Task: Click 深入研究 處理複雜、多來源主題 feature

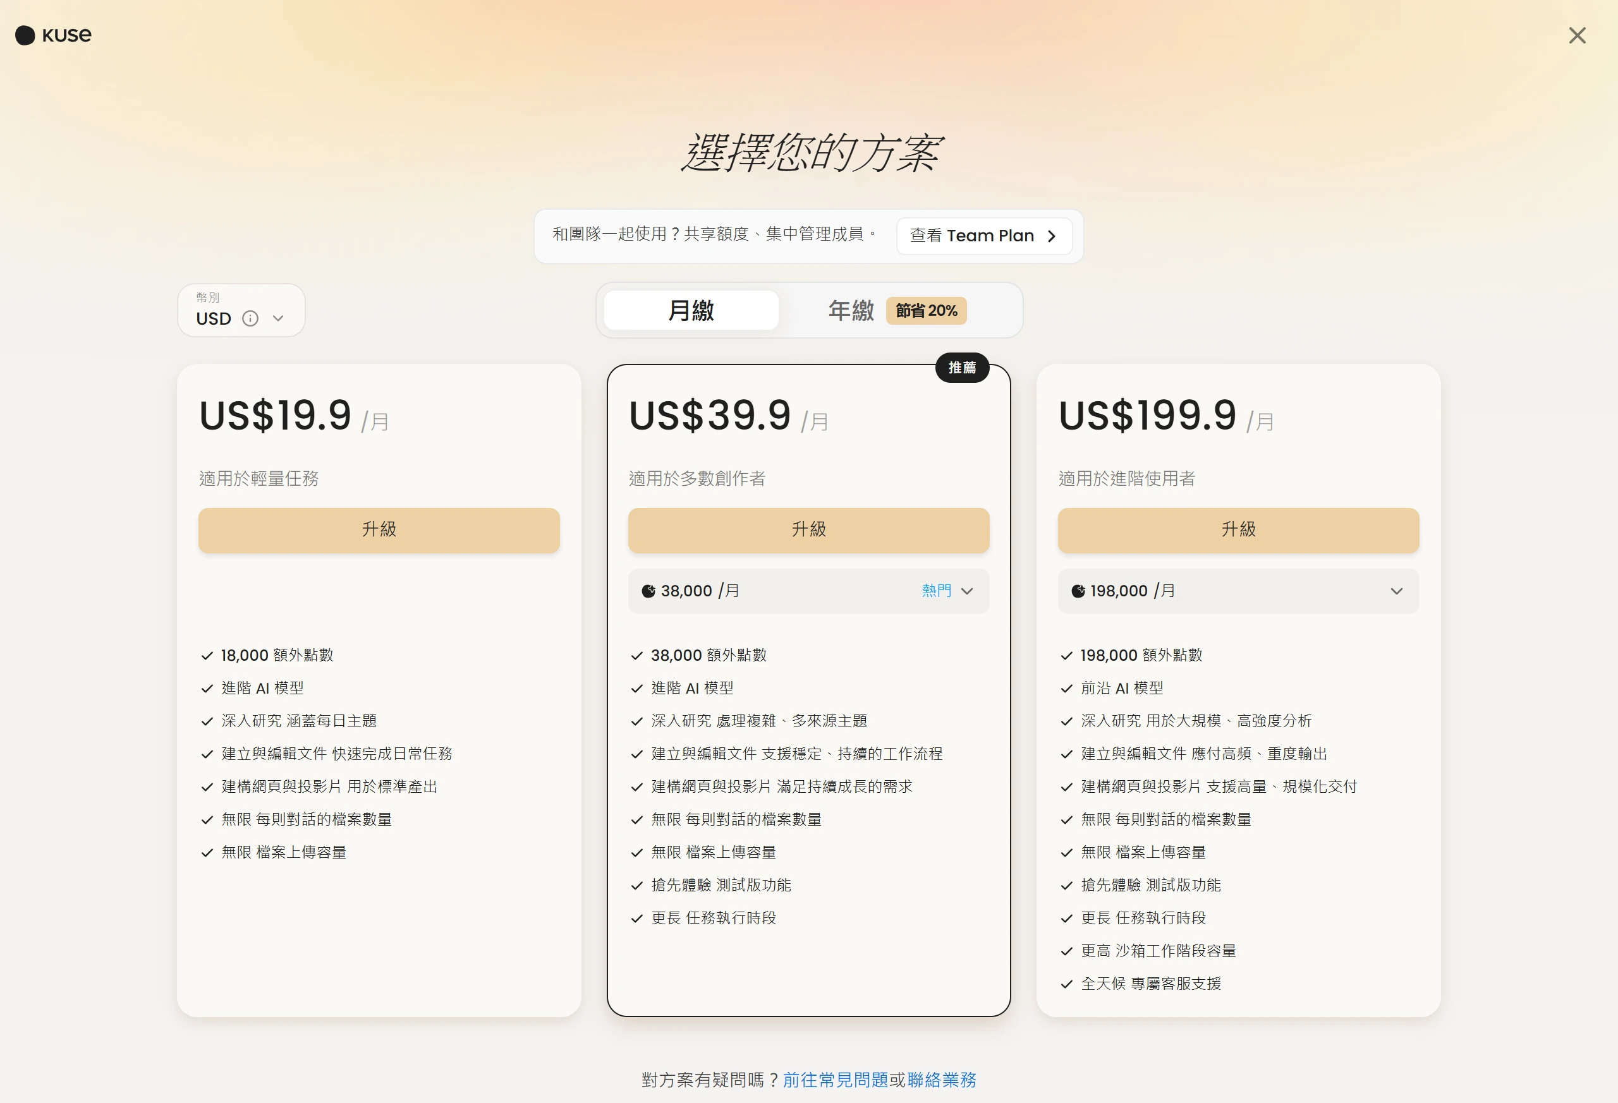Action: pos(759,721)
